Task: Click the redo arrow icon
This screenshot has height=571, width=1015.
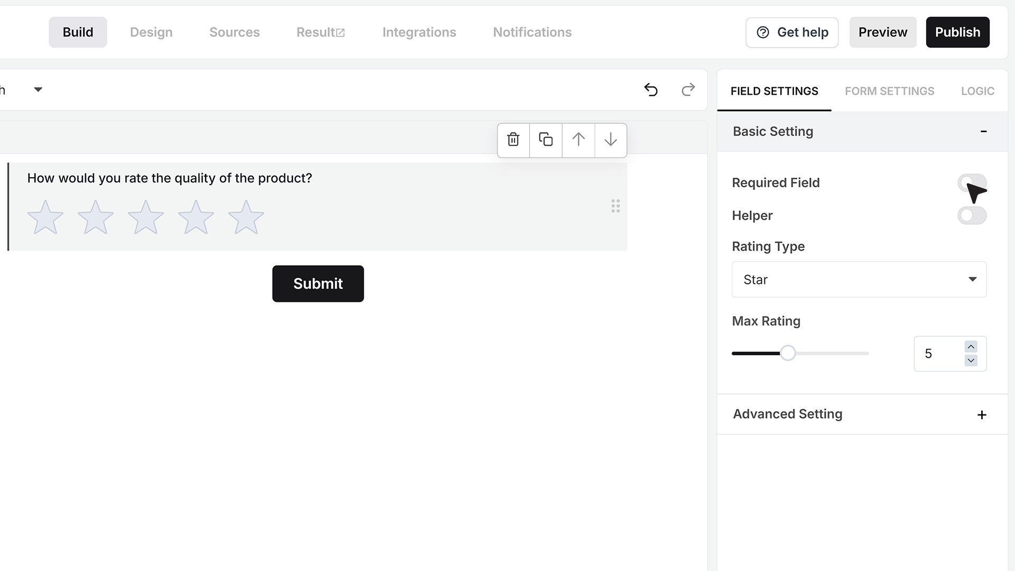Action: tap(688, 90)
